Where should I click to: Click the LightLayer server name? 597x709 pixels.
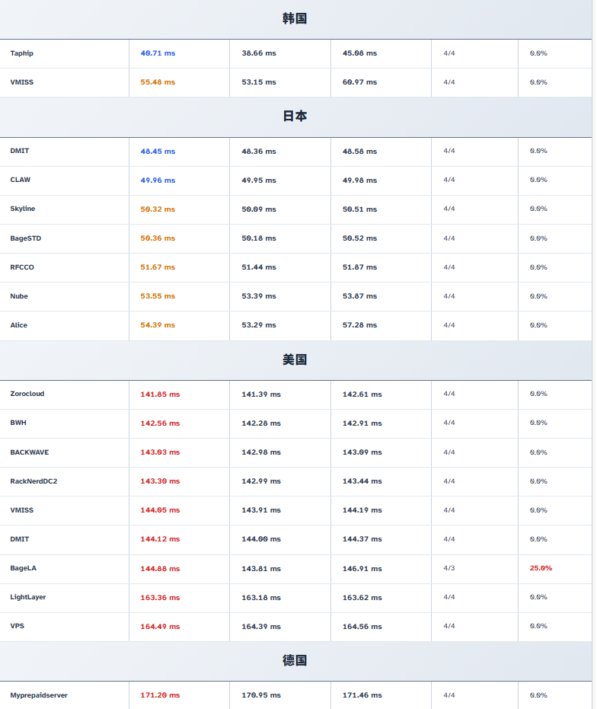tap(28, 597)
